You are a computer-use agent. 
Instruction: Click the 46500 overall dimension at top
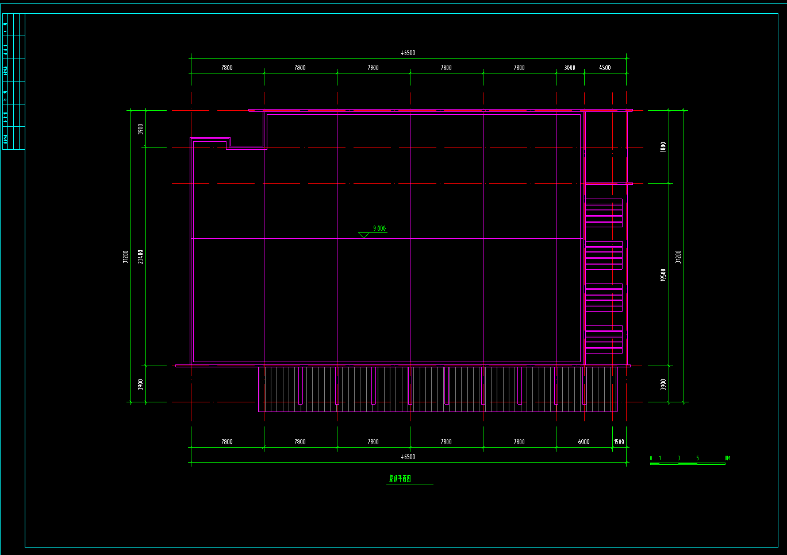(x=408, y=53)
